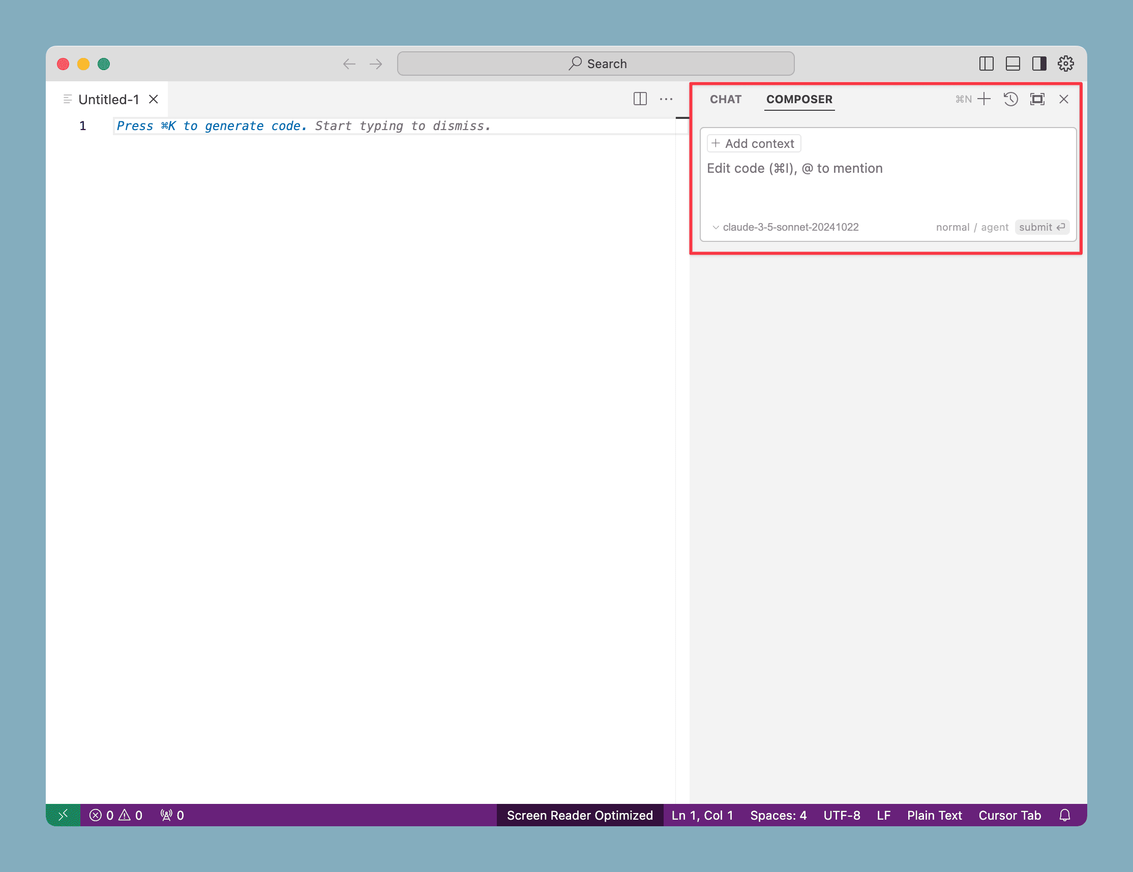The image size is (1133, 872).
Task: Open the Spaces: 4 indentation picker
Action: pos(778,815)
